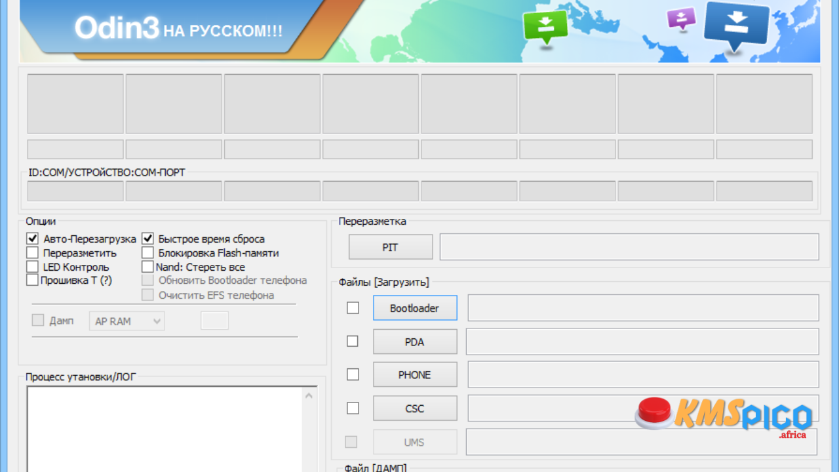Toggle the Авто-Перезагрузка checkbox

tap(32, 239)
